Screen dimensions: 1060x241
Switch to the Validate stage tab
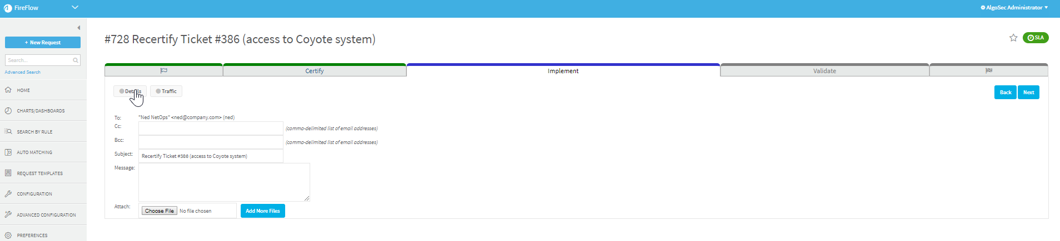(x=824, y=71)
